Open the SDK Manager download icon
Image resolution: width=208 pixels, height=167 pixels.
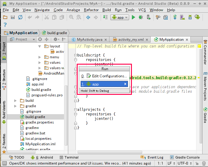190,17
